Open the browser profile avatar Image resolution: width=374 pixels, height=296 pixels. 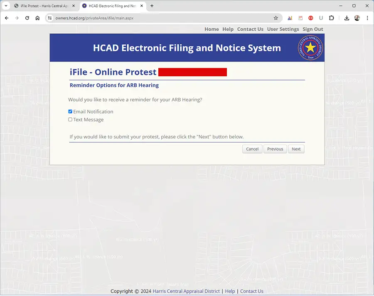click(357, 18)
